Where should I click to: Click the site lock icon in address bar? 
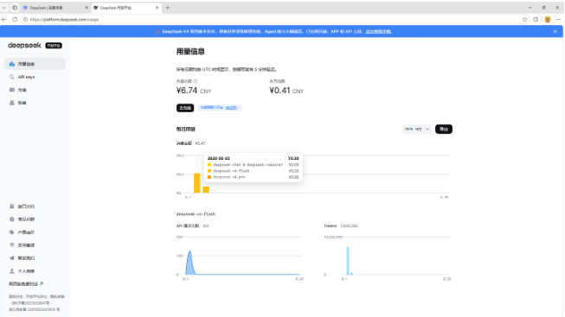25,19
